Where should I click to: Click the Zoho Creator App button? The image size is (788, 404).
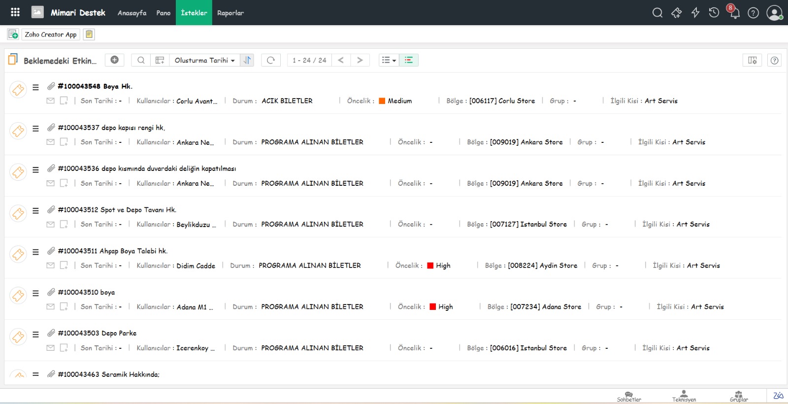pyautogui.click(x=50, y=34)
